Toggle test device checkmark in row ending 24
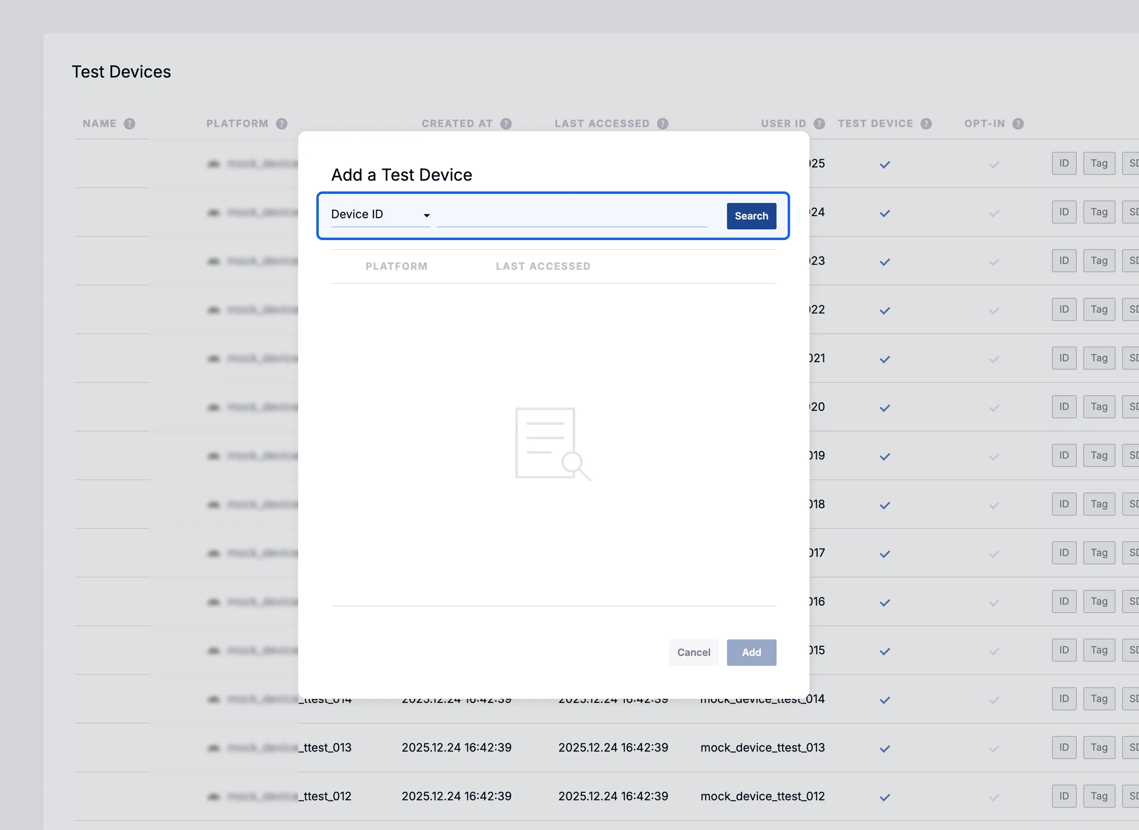Screen dimensions: 1139x830 (885, 213)
